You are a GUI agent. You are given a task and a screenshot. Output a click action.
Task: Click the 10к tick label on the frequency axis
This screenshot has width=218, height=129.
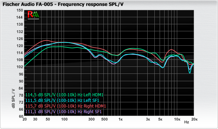[x=177, y=119]
